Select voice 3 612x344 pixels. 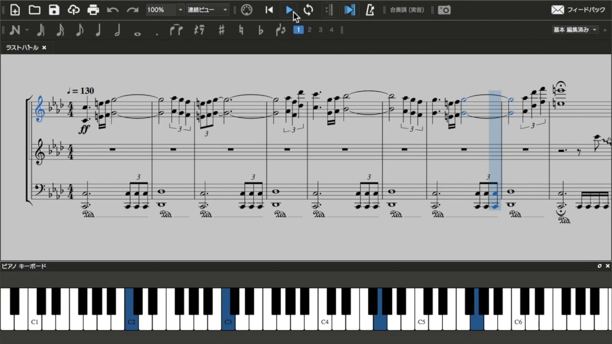tap(320, 30)
